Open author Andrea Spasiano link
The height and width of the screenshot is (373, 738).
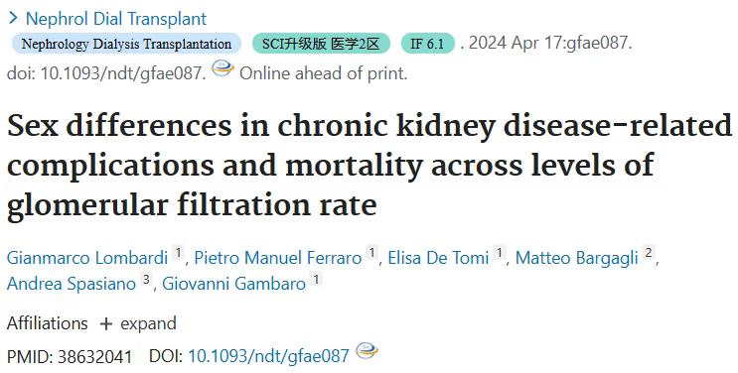(x=72, y=283)
